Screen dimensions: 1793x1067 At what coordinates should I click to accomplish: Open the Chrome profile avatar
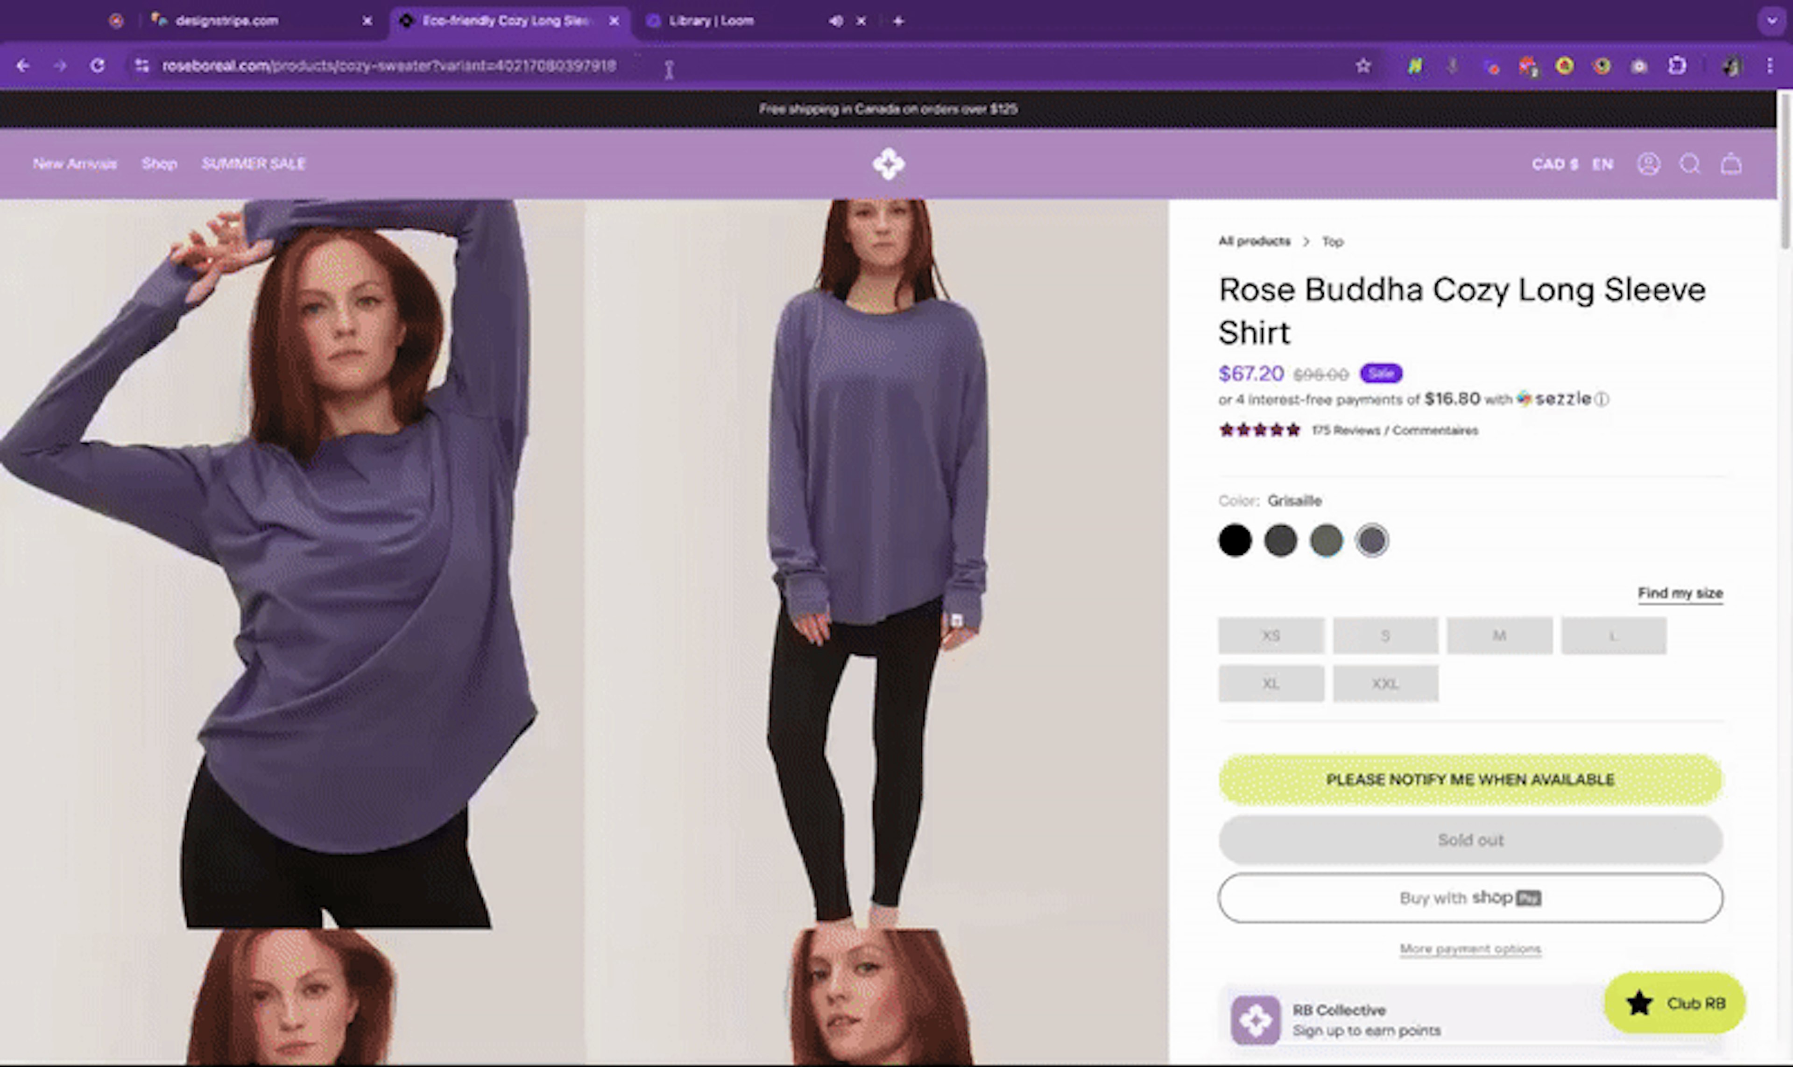[x=1732, y=65]
